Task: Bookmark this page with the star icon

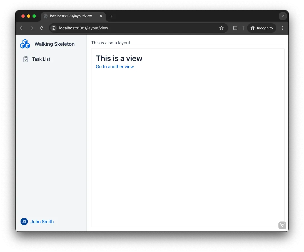Action: click(221, 28)
